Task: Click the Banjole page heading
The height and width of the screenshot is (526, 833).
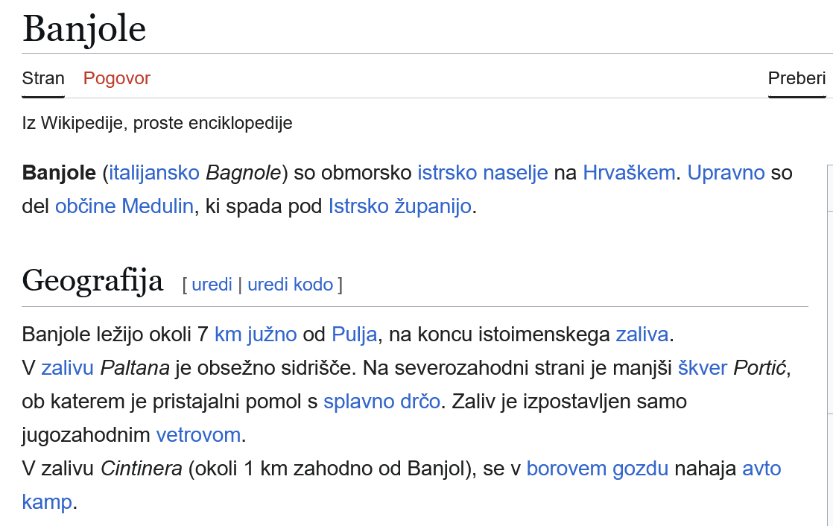Action: [x=84, y=29]
